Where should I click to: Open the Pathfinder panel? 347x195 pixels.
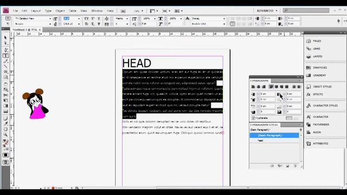point(318,125)
